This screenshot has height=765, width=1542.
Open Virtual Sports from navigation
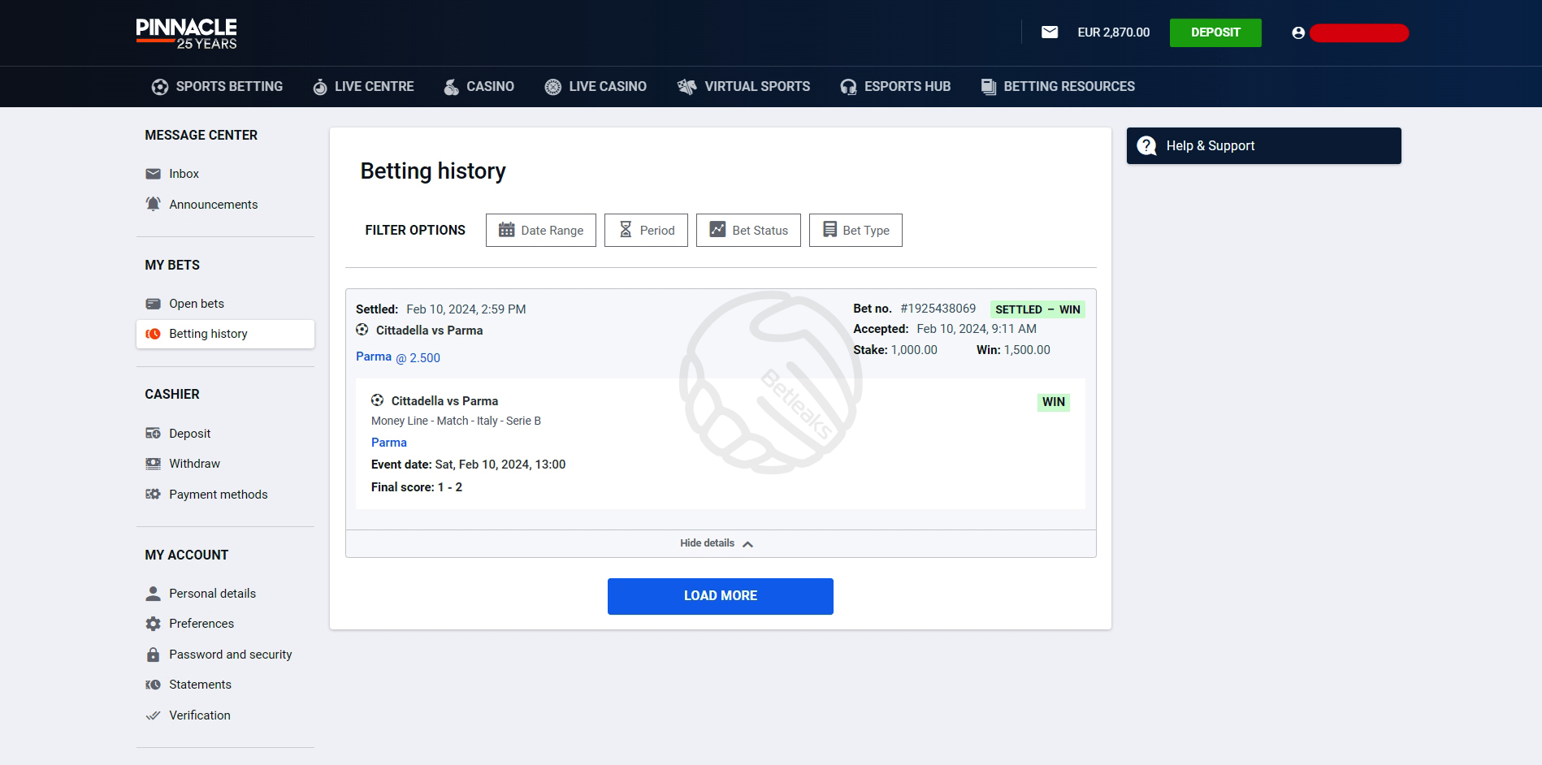[x=743, y=87]
